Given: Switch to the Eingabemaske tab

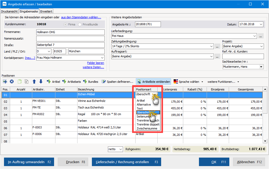Looking at the screenshot, I should [29, 11].
